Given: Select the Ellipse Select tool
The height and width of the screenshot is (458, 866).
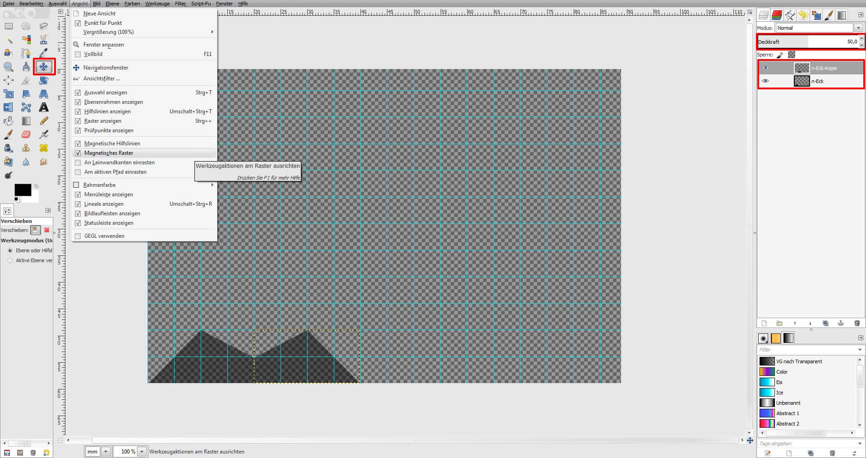Looking at the screenshot, I should (26, 26).
